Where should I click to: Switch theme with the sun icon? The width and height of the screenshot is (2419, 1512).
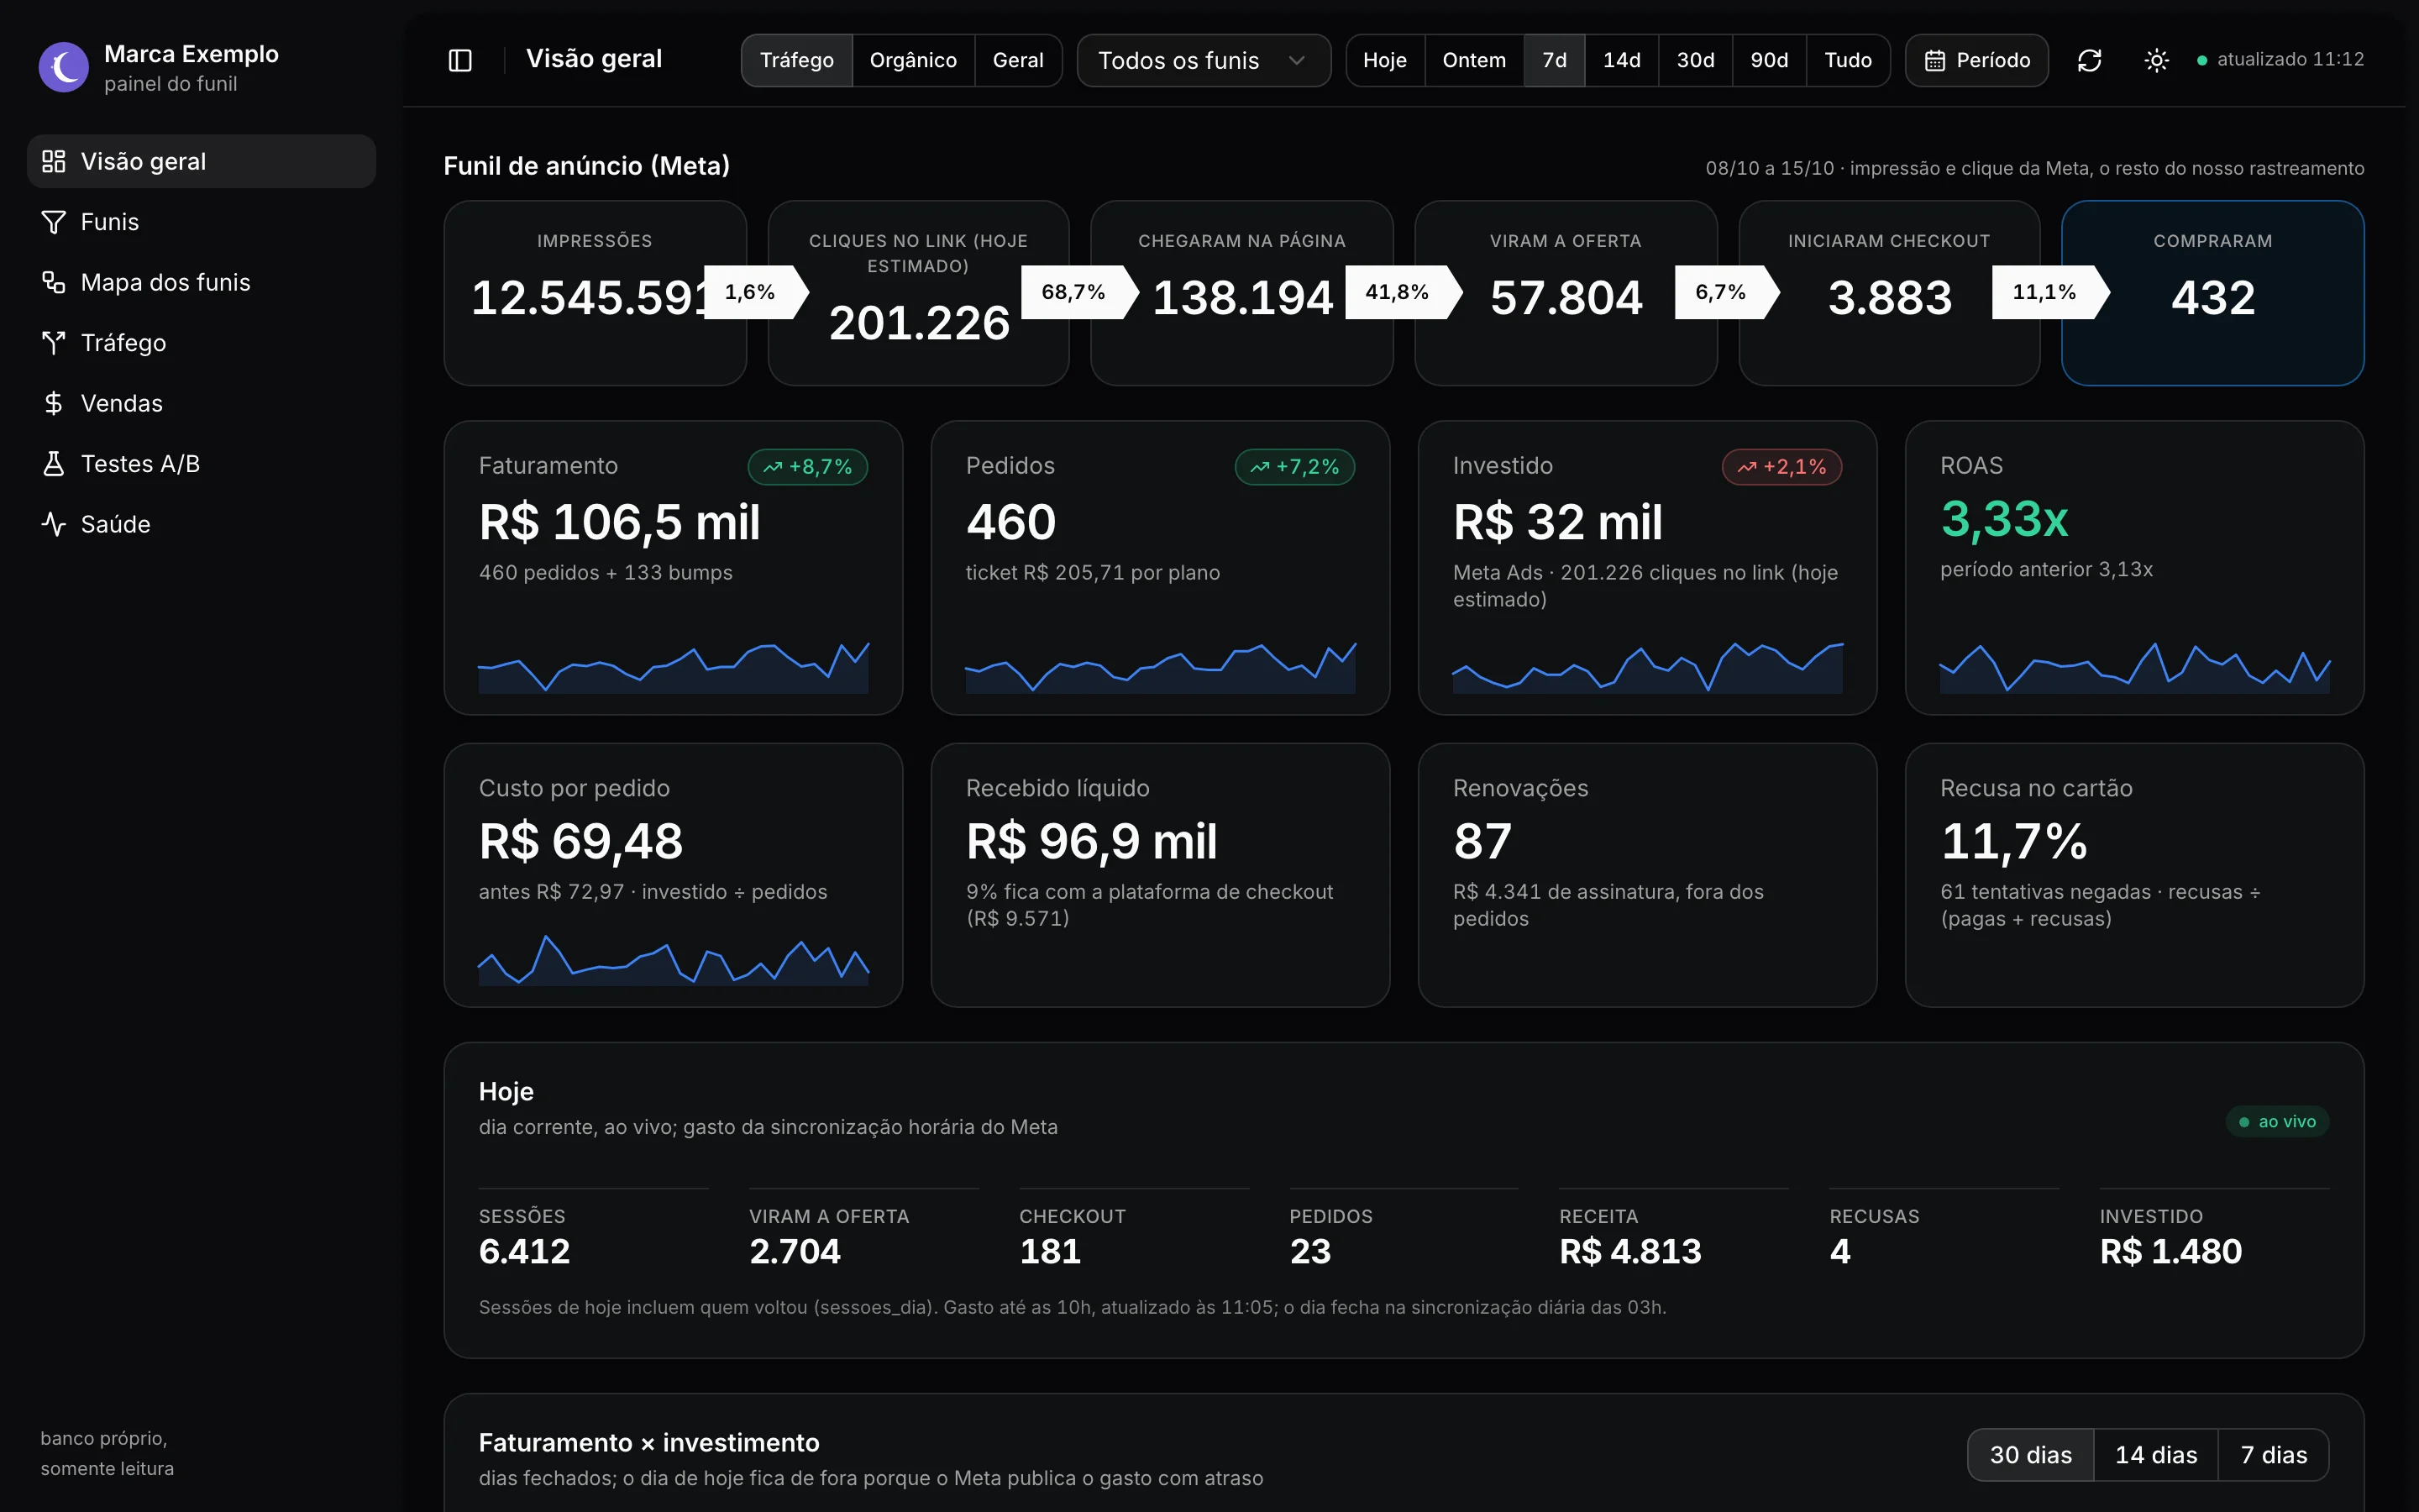tap(2156, 60)
